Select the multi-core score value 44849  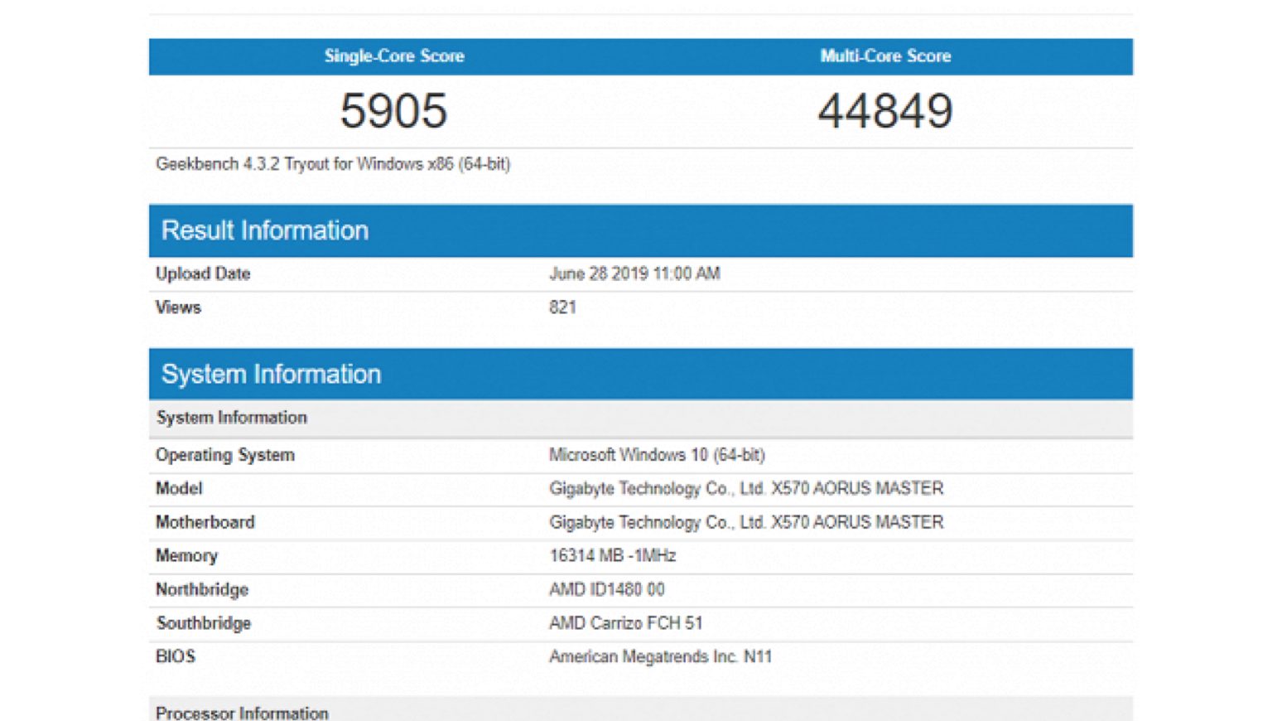[x=885, y=111]
